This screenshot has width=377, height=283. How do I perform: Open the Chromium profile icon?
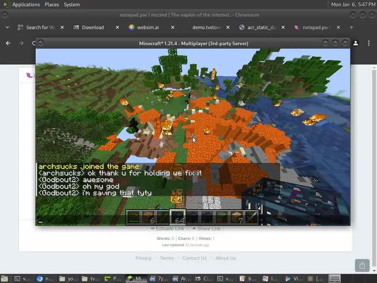pos(356,43)
